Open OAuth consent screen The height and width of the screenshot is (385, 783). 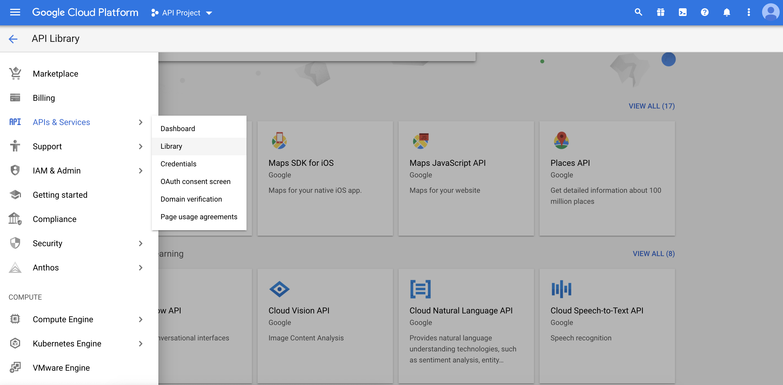pyautogui.click(x=199, y=181)
